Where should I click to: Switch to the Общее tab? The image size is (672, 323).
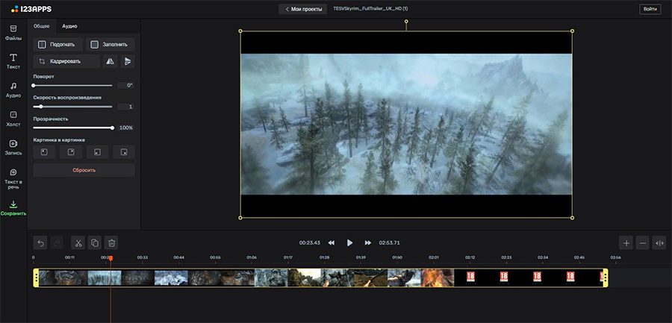[x=42, y=26]
